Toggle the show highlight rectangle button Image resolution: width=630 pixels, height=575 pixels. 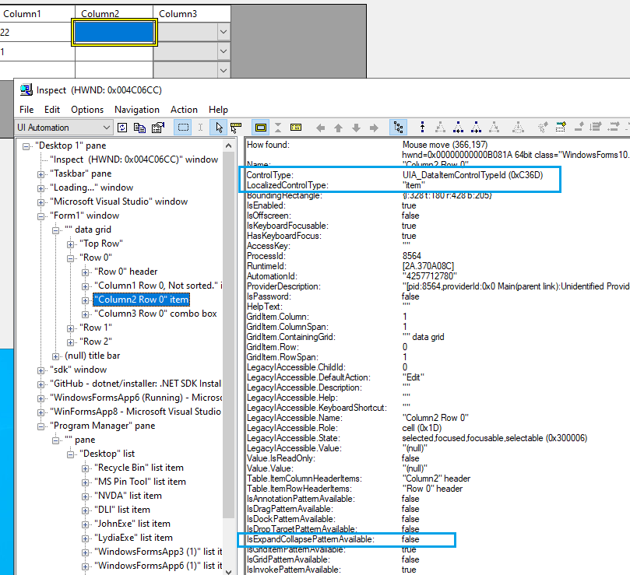point(261,128)
